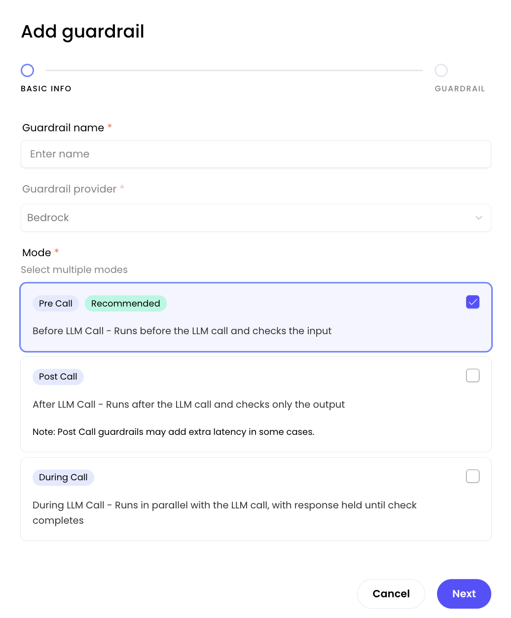
Task: Click the Guardrail name input field
Action: [x=255, y=154]
